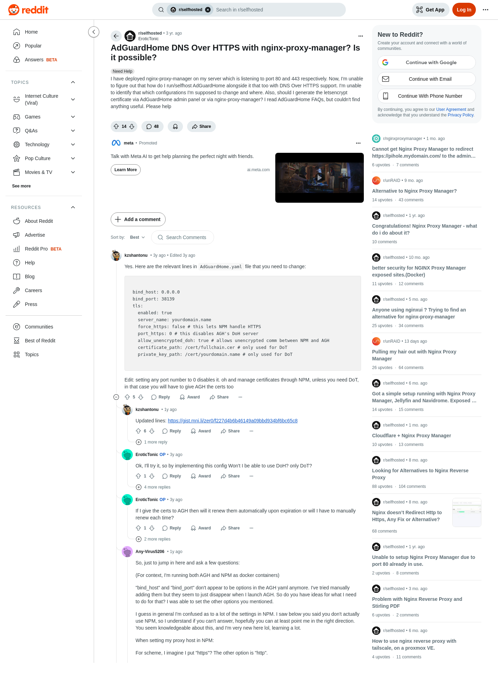
Task: Downvote the main post
Action: (132, 126)
